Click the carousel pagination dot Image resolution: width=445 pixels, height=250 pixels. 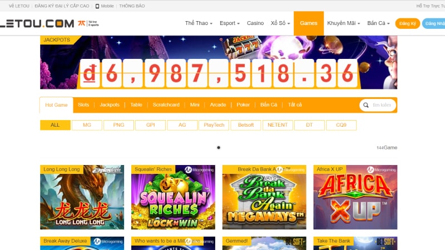click(x=219, y=147)
